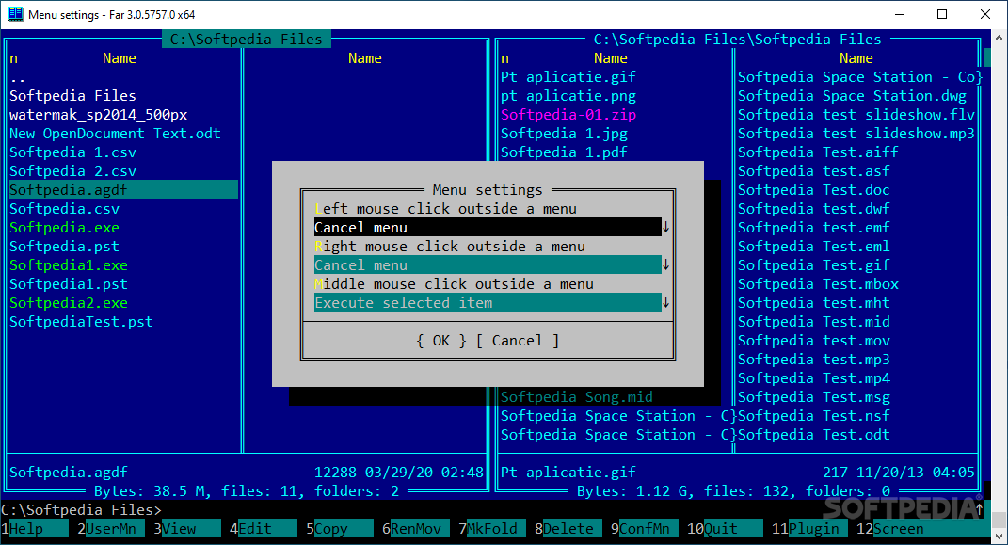Select Softpedia Test.gif in the right panel

tap(814, 264)
